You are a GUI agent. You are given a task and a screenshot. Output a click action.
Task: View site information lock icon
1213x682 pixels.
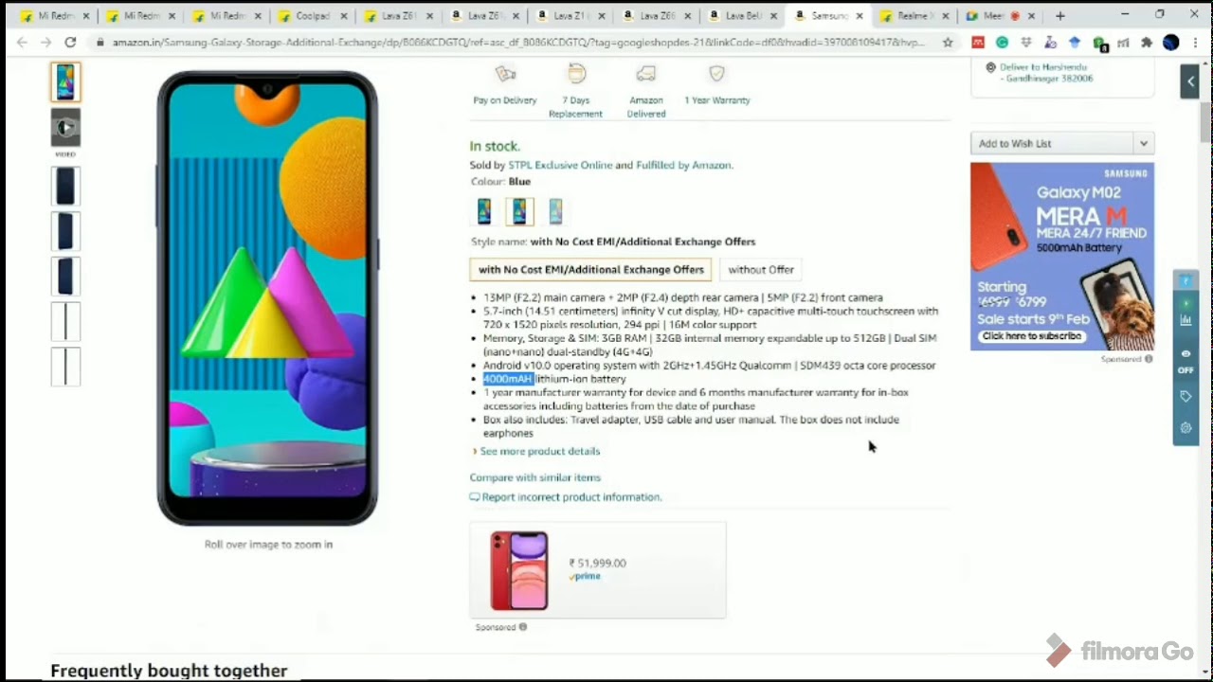[100, 43]
